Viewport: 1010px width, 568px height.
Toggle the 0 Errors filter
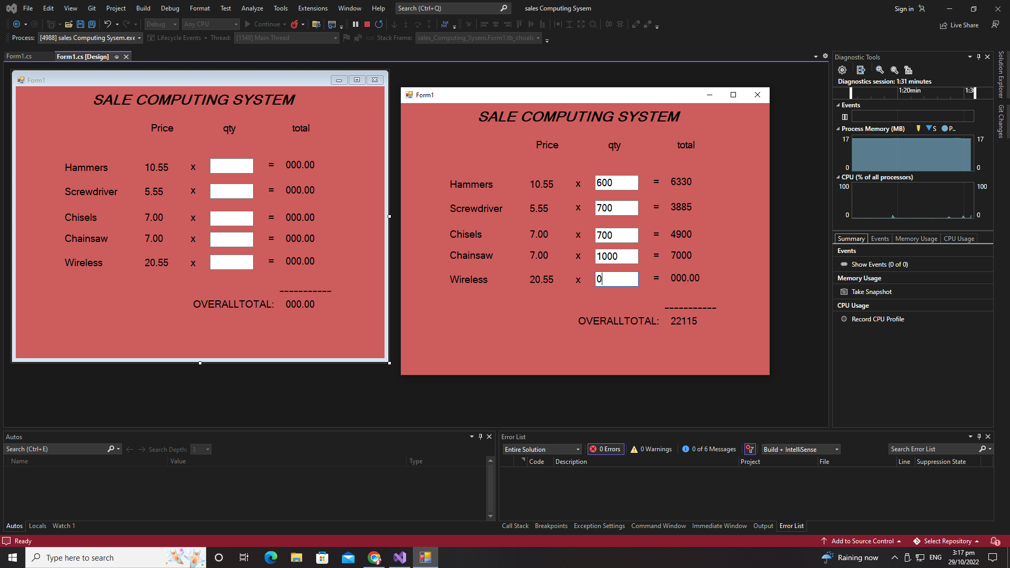pos(606,449)
